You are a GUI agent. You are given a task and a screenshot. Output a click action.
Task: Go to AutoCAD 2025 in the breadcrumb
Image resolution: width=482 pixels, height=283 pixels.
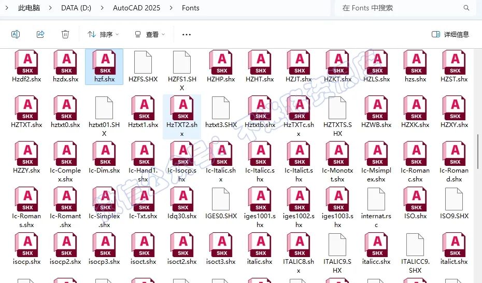136,8
